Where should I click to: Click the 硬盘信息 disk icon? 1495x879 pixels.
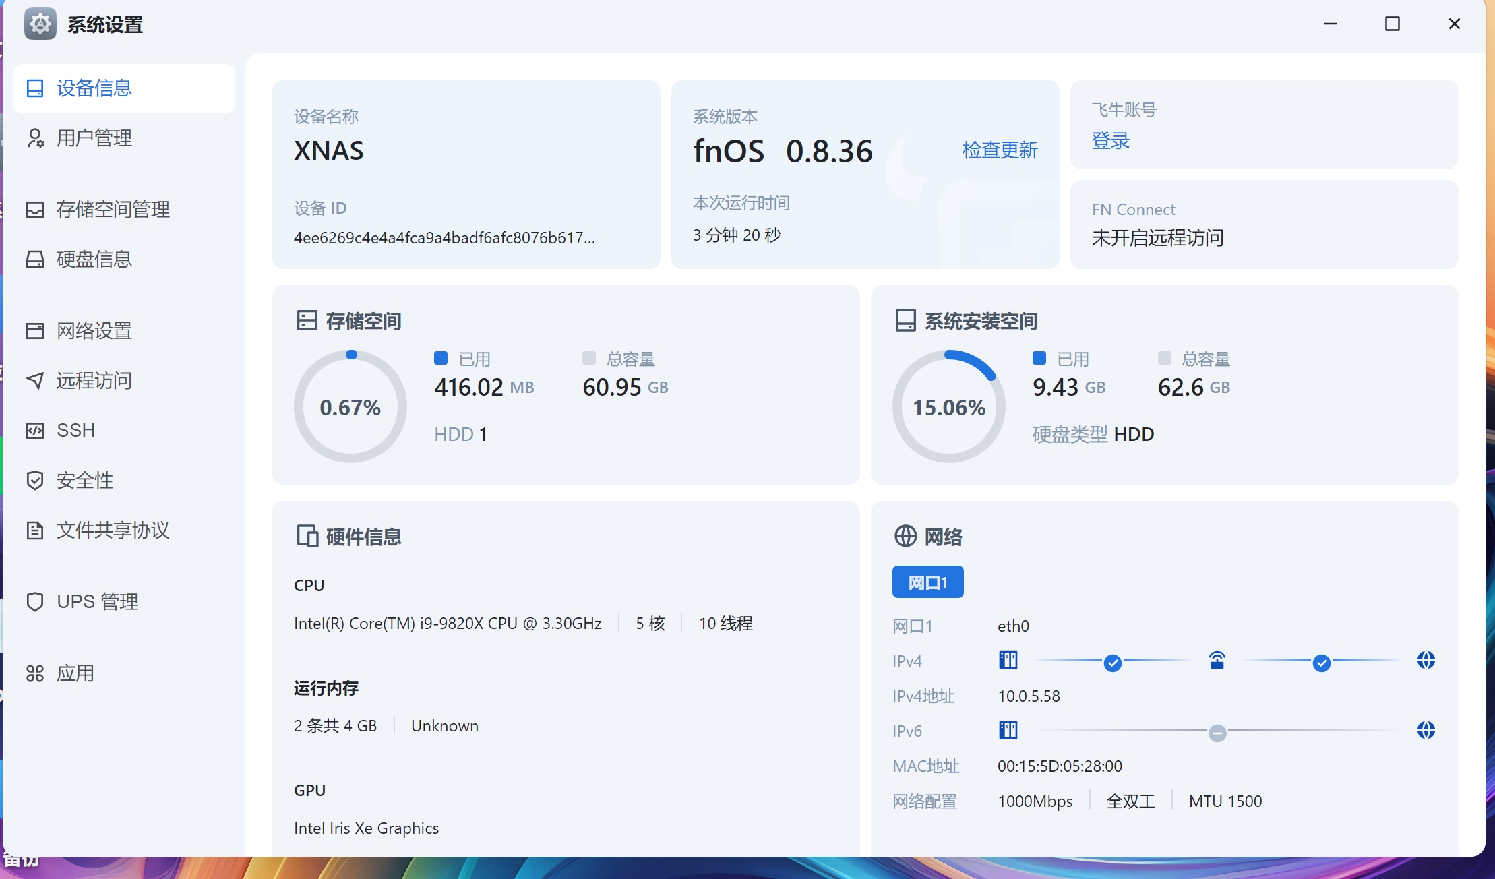coord(35,260)
